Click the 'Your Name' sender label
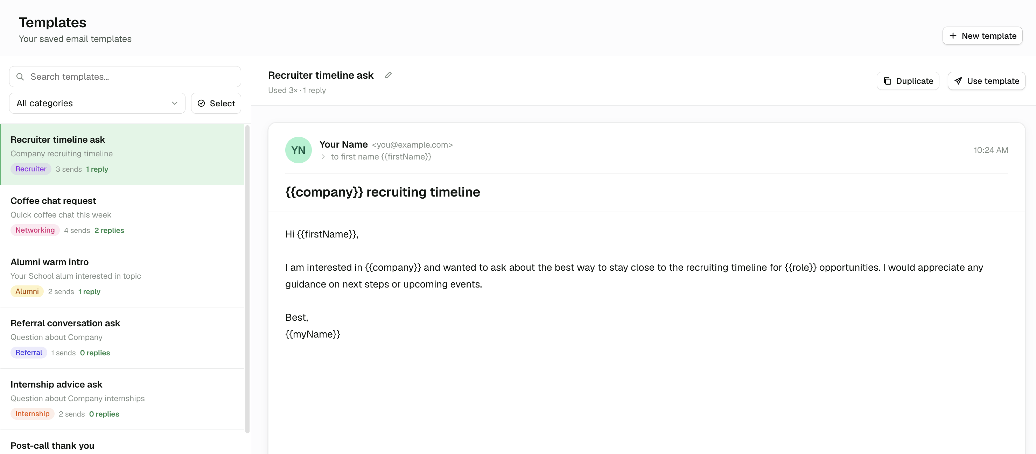Image resolution: width=1036 pixels, height=454 pixels. (x=343, y=144)
